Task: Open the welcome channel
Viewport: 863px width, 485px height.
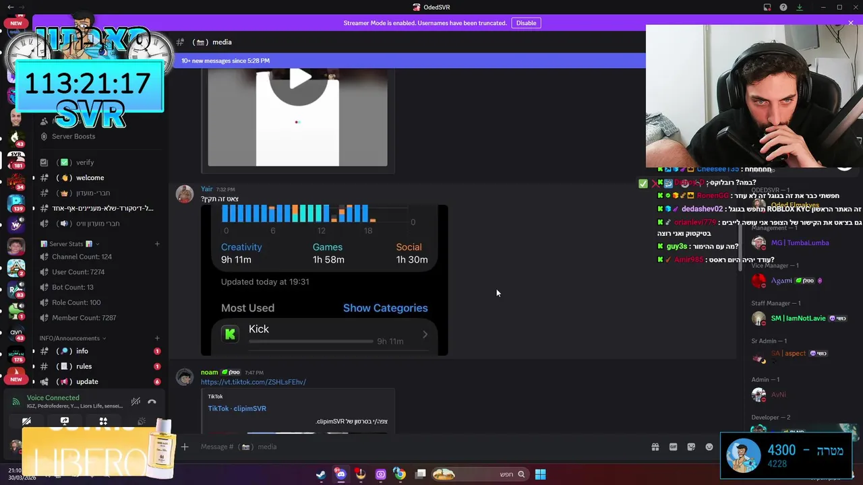Action: (x=90, y=178)
